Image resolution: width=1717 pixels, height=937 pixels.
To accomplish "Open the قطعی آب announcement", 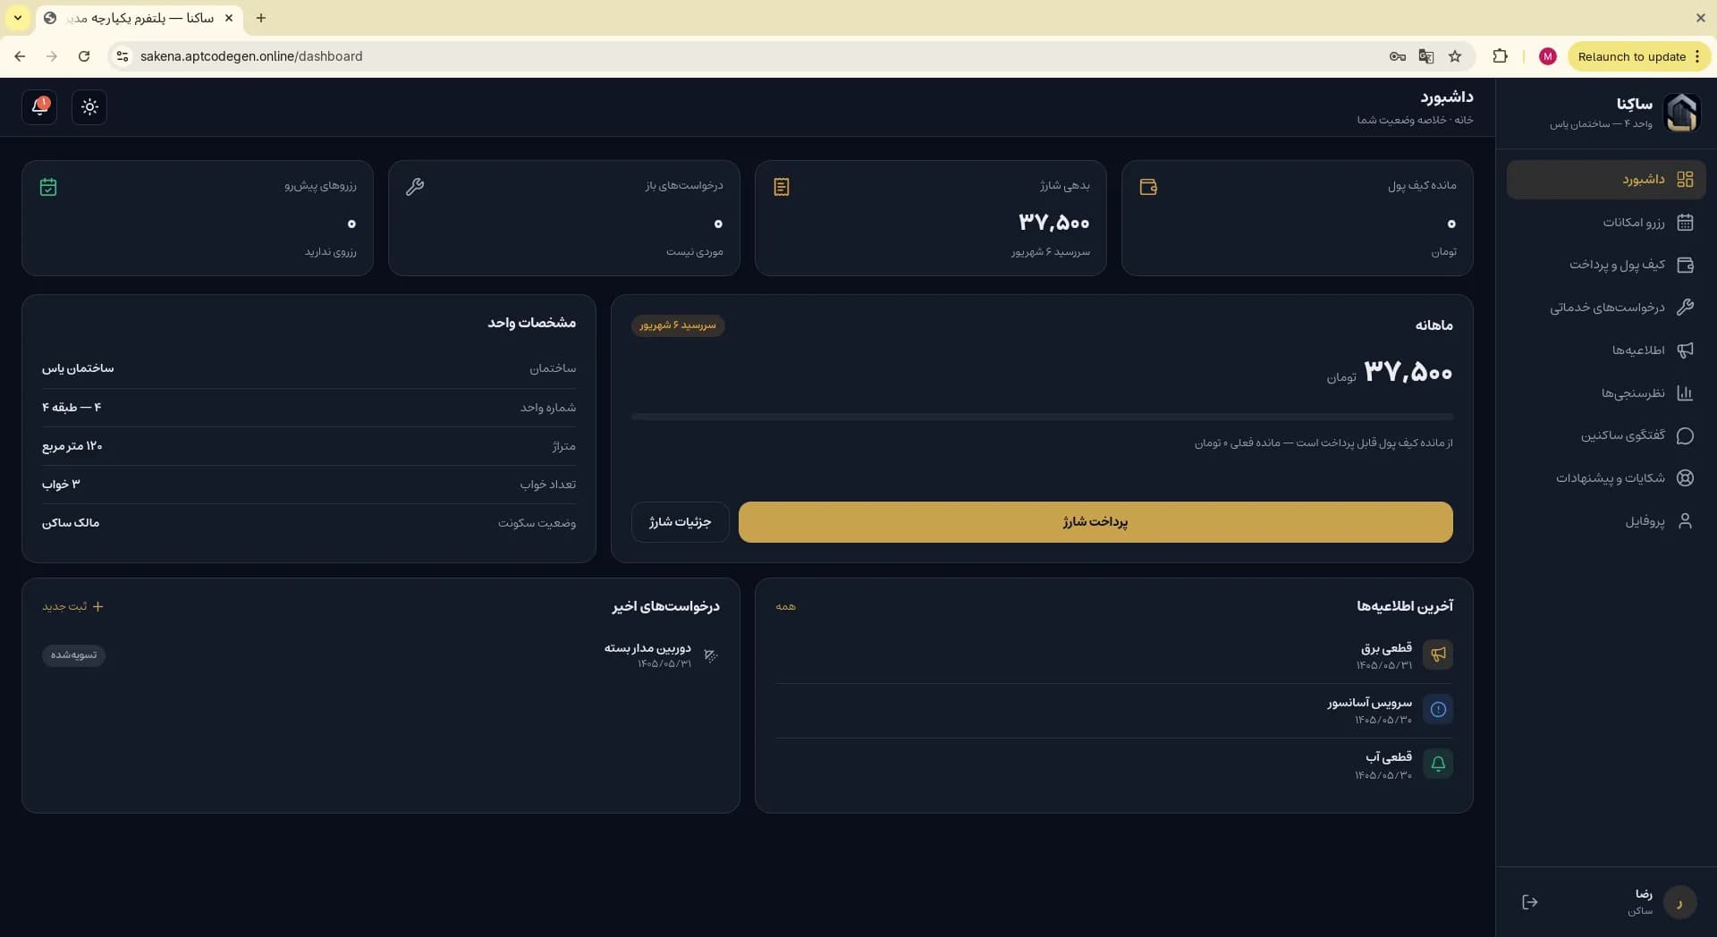I will 1114,764.
